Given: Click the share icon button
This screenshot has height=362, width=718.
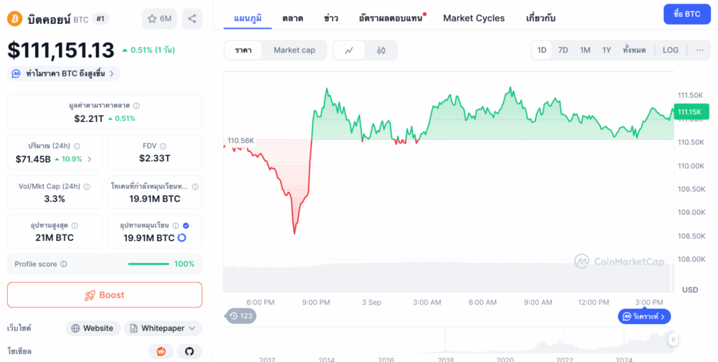Looking at the screenshot, I should click(191, 18).
